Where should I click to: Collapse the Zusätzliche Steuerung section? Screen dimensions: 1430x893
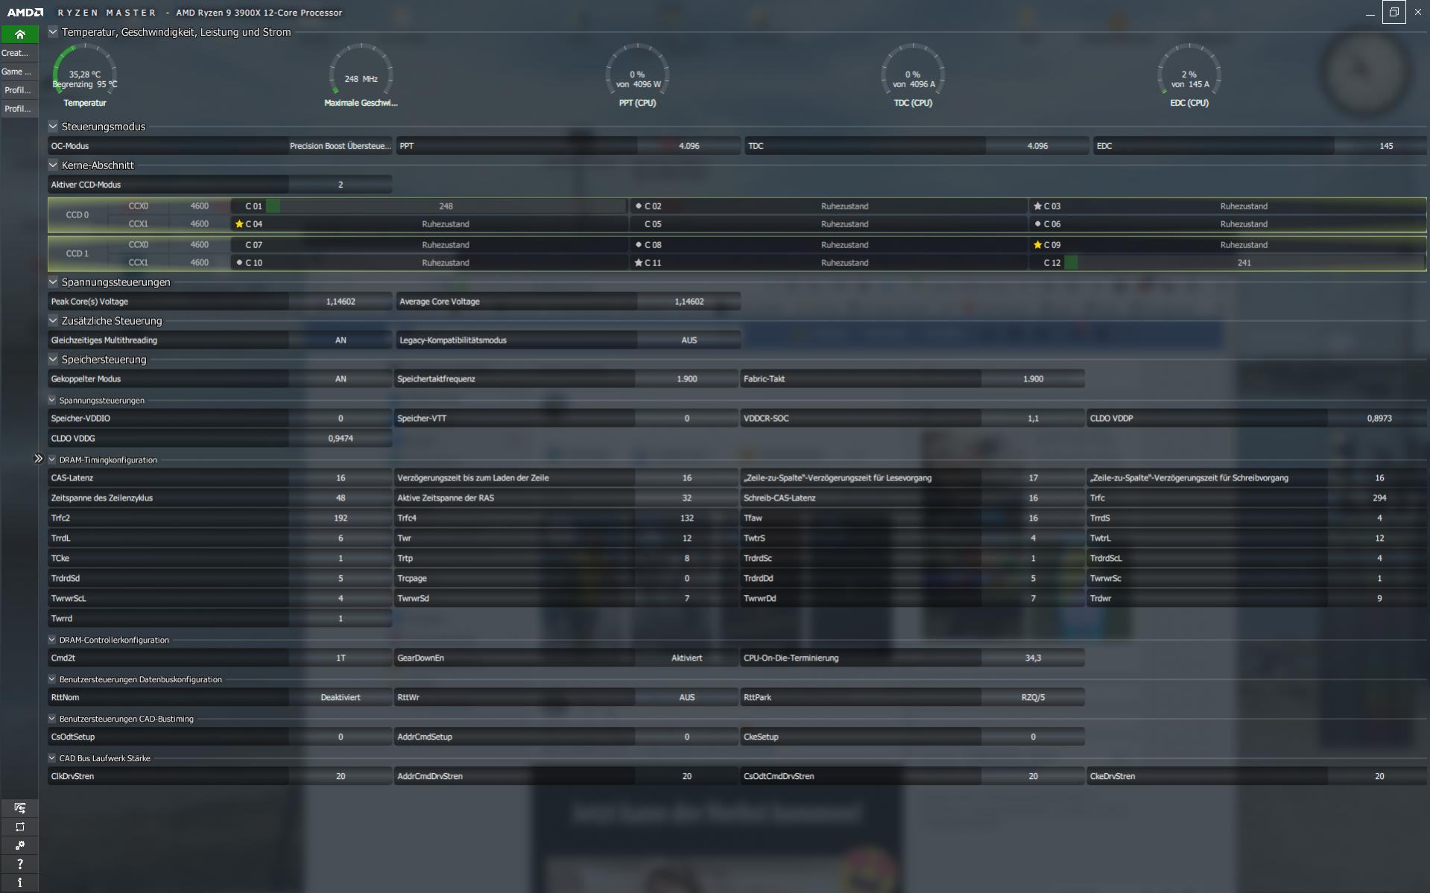tap(53, 321)
